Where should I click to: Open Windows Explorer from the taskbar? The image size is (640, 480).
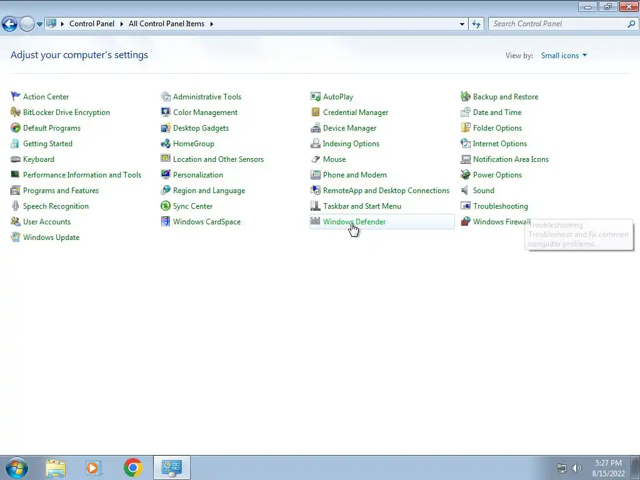click(x=56, y=467)
